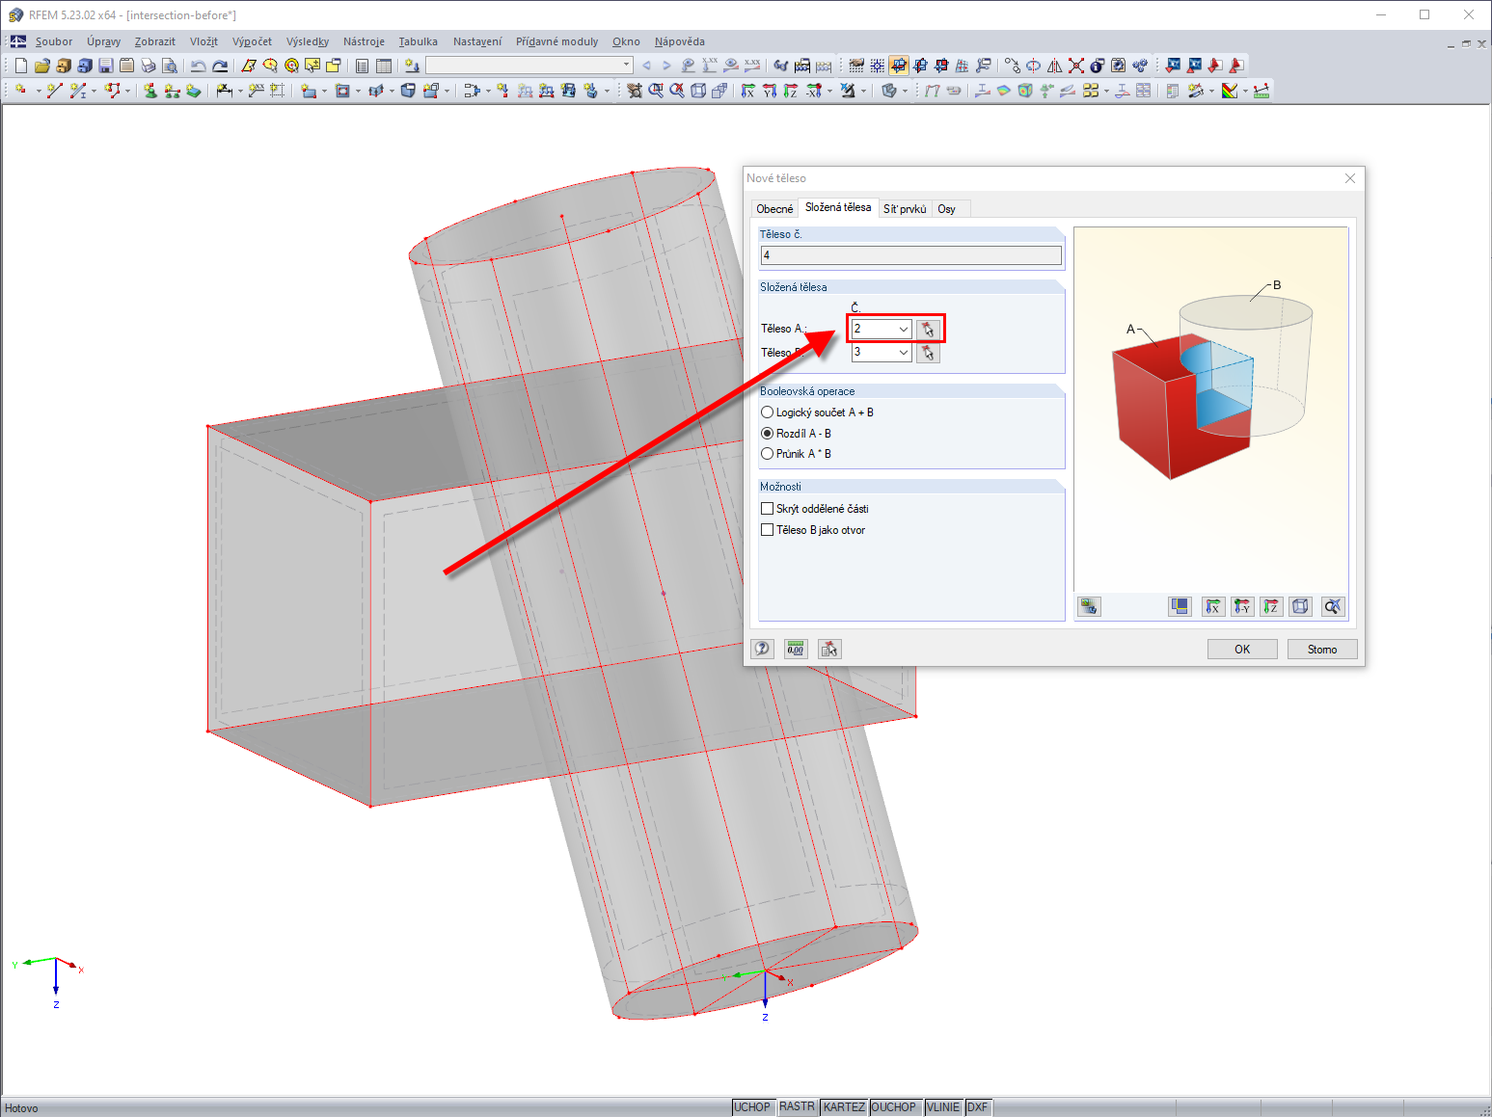Toggle UCHOP snap in status bar
Screen dimensions: 1492x1117
[x=752, y=1107]
